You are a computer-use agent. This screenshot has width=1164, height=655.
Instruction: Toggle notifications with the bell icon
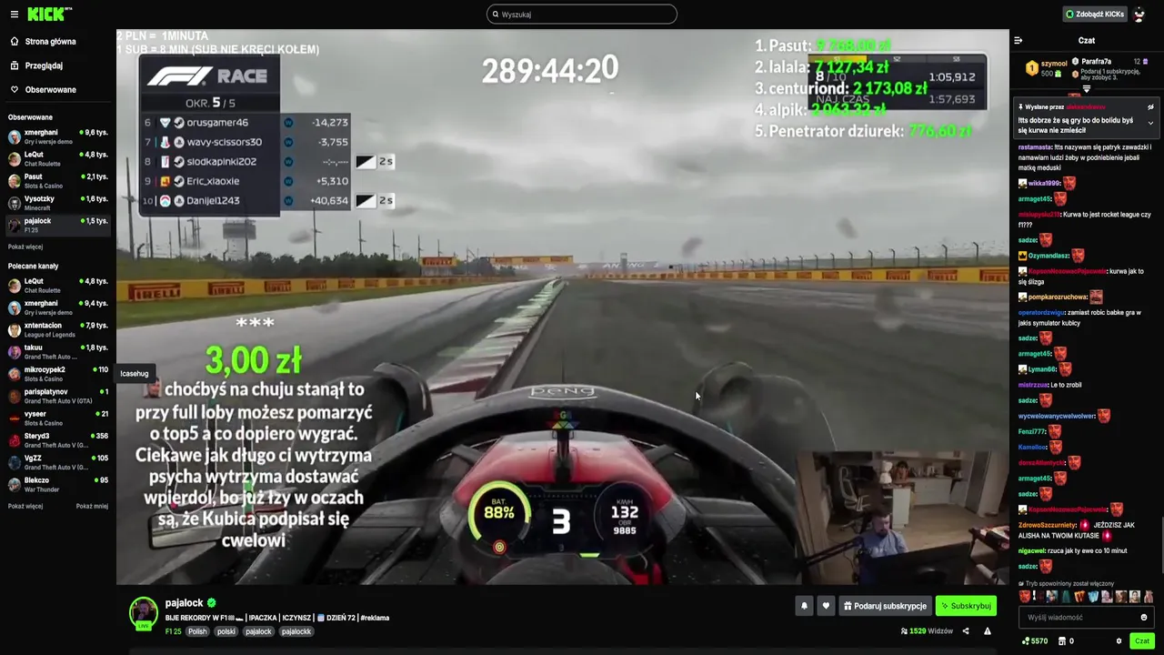(x=804, y=606)
